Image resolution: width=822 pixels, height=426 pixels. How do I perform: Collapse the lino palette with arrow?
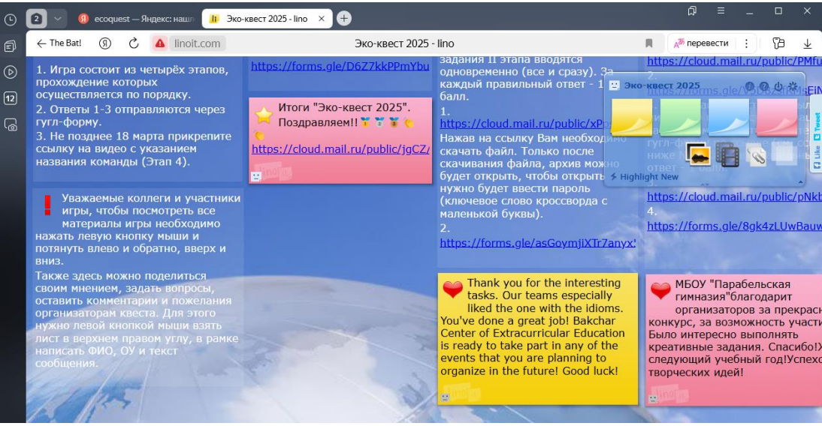[800, 181]
